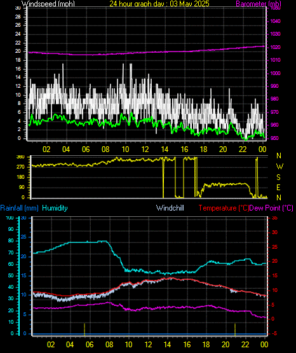Click the barometer scale value 1040
This screenshot has width=296, height=353.
tap(275, 21)
